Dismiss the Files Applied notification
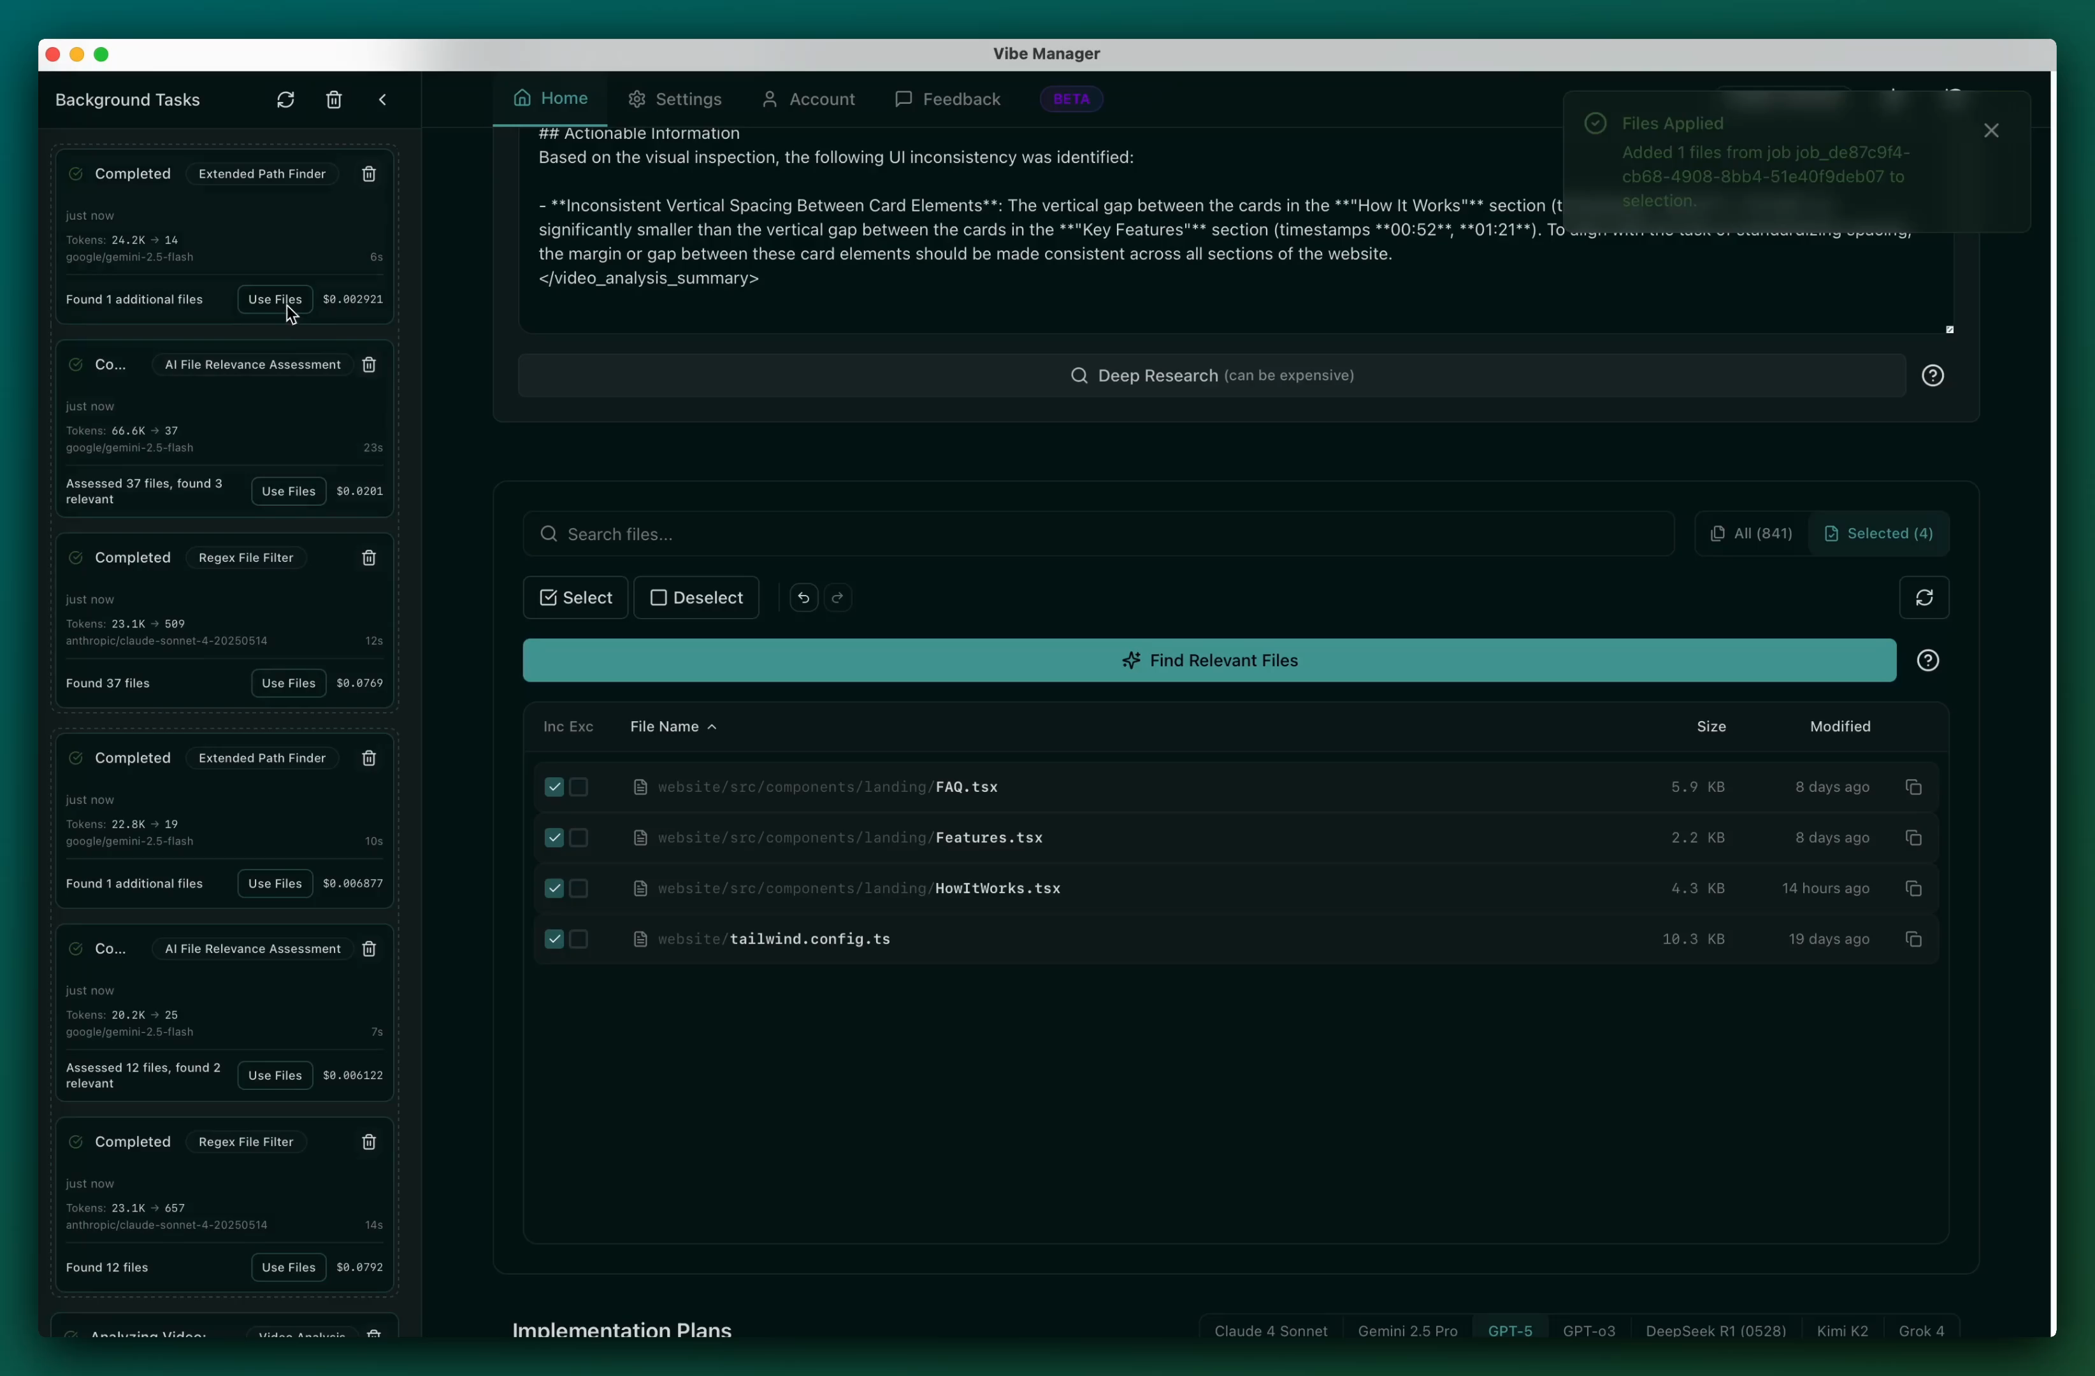 click(x=1991, y=130)
